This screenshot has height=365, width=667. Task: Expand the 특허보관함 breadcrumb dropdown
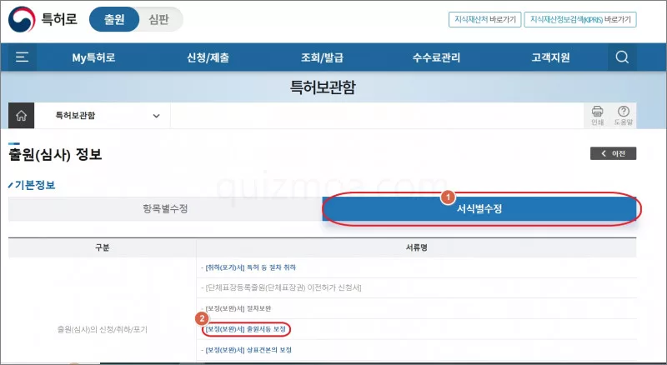(102, 115)
